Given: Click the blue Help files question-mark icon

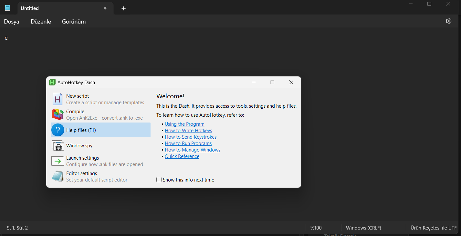Looking at the screenshot, I should point(58,130).
